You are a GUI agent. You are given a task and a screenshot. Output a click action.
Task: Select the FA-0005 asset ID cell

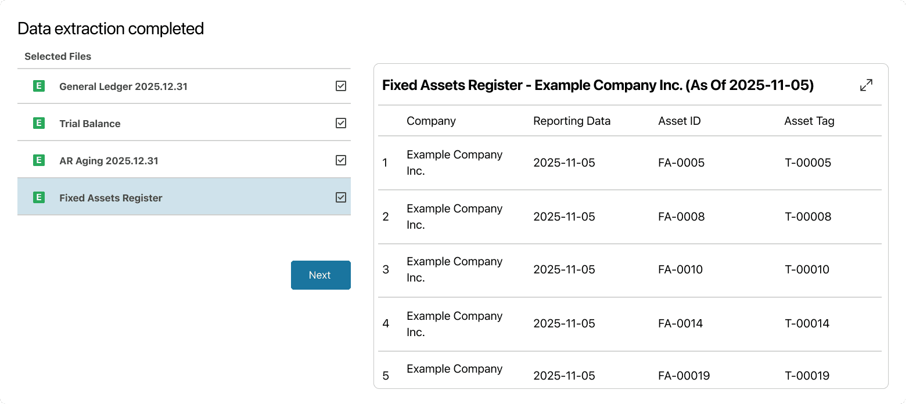pyautogui.click(x=681, y=163)
